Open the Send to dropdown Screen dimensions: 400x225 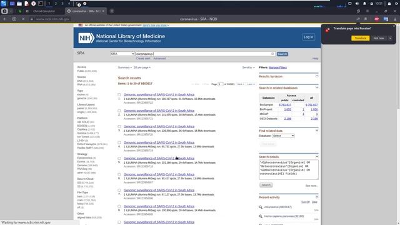tap(248, 67)
